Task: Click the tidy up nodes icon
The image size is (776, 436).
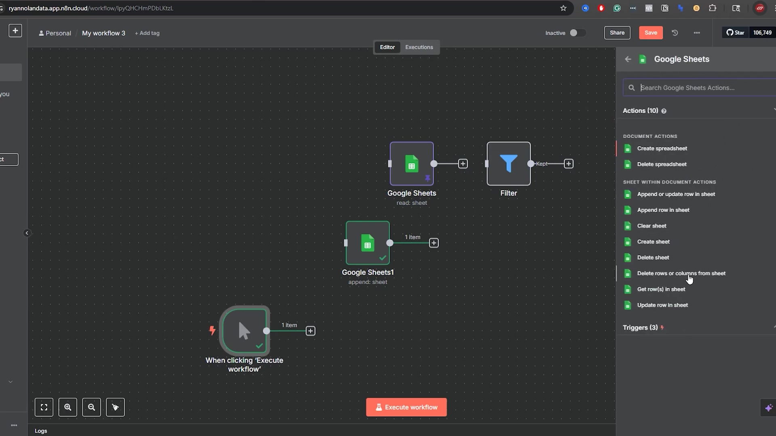Action: coord(116,407)
